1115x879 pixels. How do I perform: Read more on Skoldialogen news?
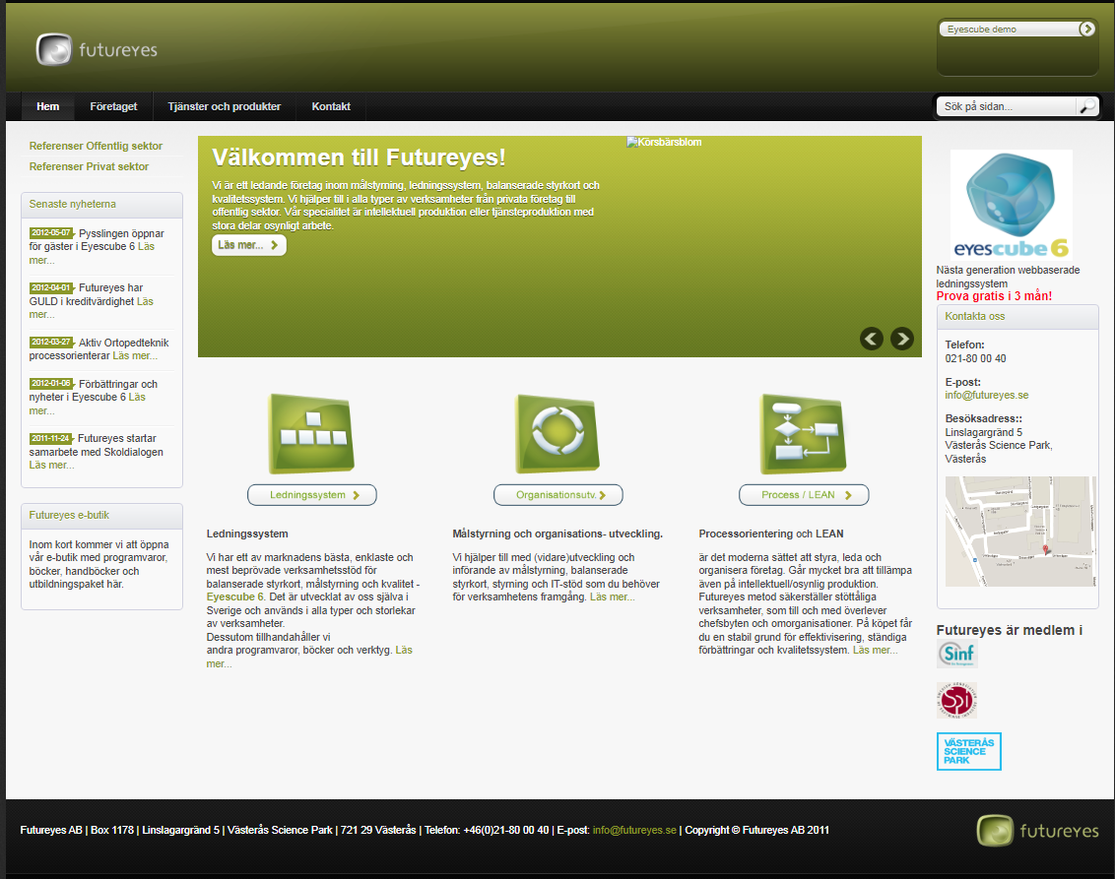tap(51, 465)
